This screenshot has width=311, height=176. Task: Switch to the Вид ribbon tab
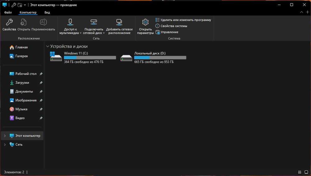tap(47, 12)
